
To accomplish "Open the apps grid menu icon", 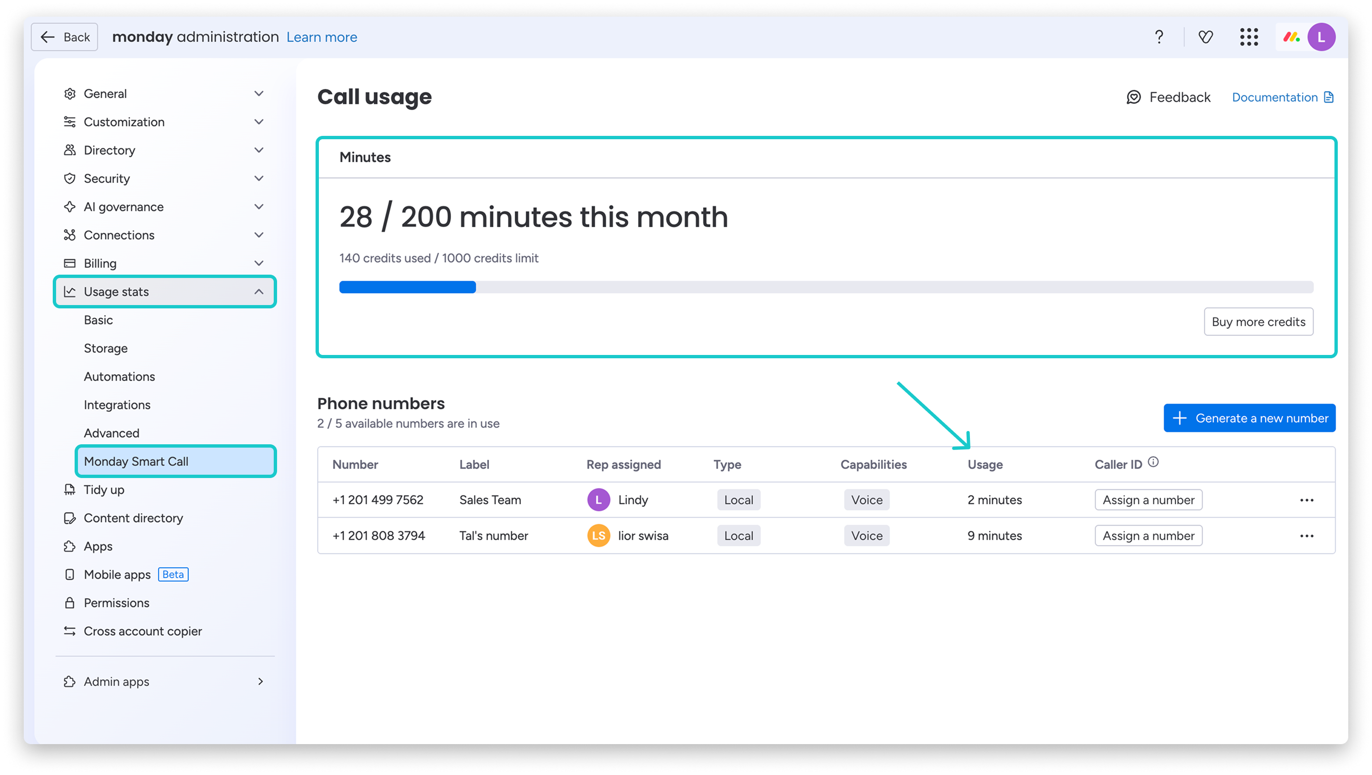I will point(1249,37).
